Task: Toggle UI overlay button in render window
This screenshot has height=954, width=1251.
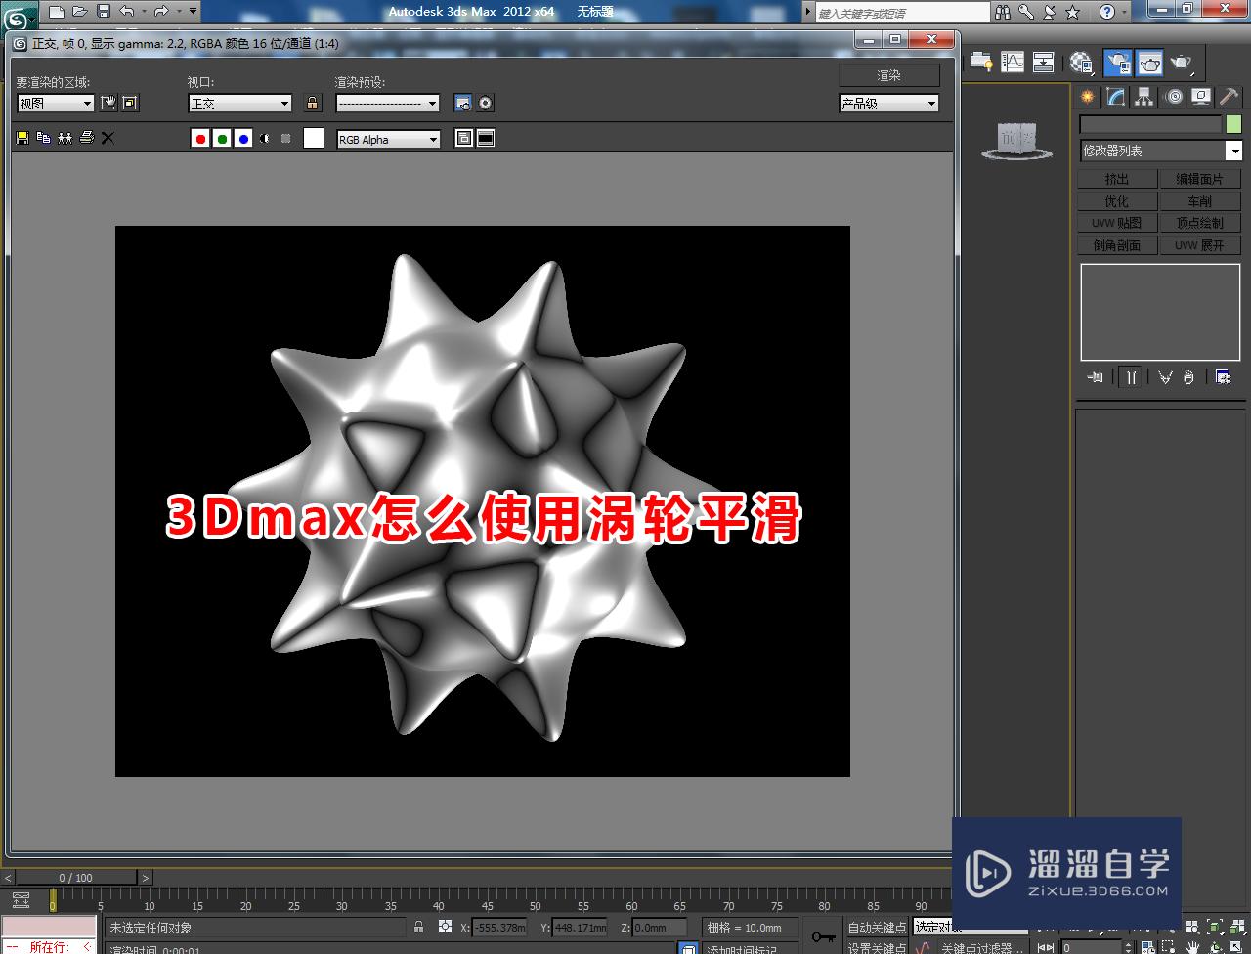Action: pos(464,139)
